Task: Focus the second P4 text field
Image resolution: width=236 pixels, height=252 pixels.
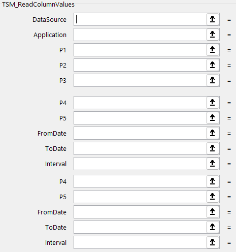Action: click(x=140, y=181)
